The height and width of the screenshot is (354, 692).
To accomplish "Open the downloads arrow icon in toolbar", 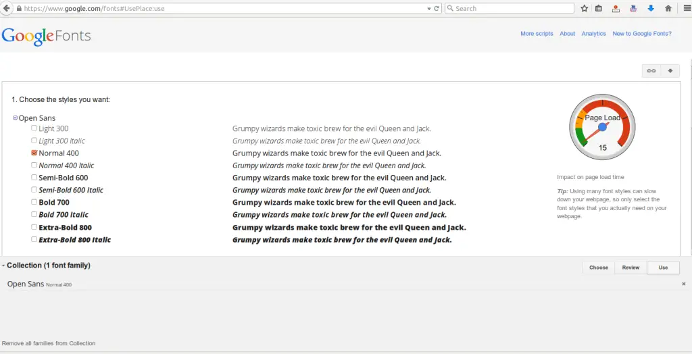I will coord(651,8).
